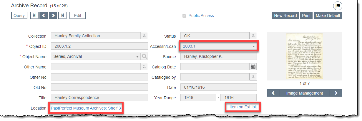Advance to the next record

tap(53, 16)
